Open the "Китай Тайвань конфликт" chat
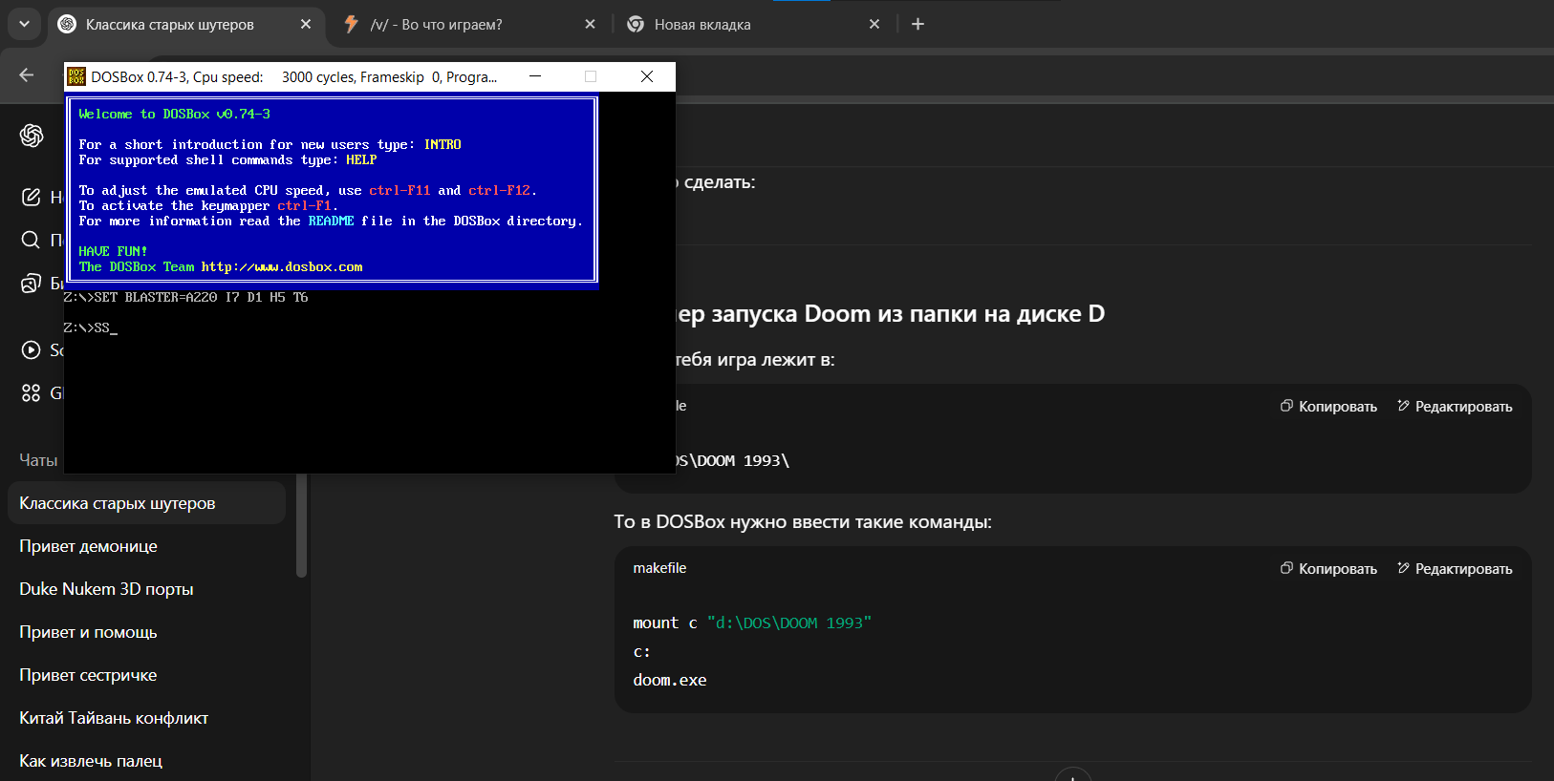This screenshot has height=781, width=1554. [x=114, y=718]
